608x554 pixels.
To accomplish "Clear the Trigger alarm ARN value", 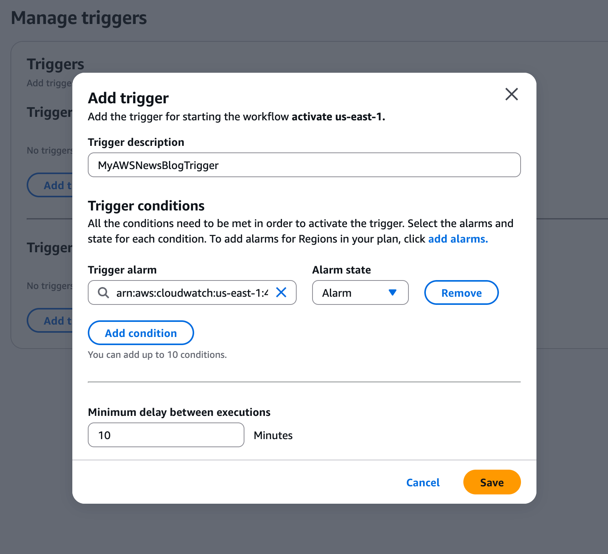I will click(281, 292).
